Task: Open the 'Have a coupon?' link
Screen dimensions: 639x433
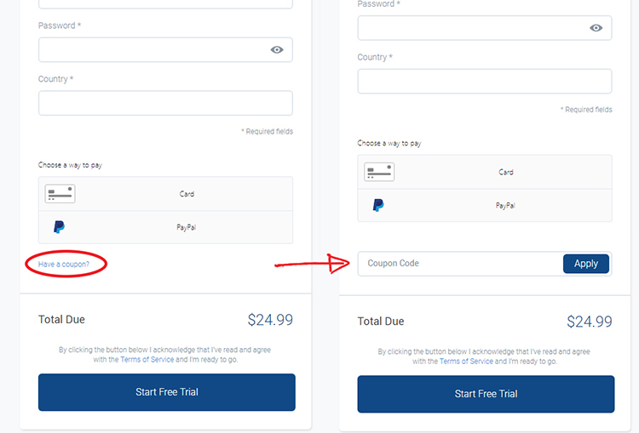Action: click(x=64, y=264)
